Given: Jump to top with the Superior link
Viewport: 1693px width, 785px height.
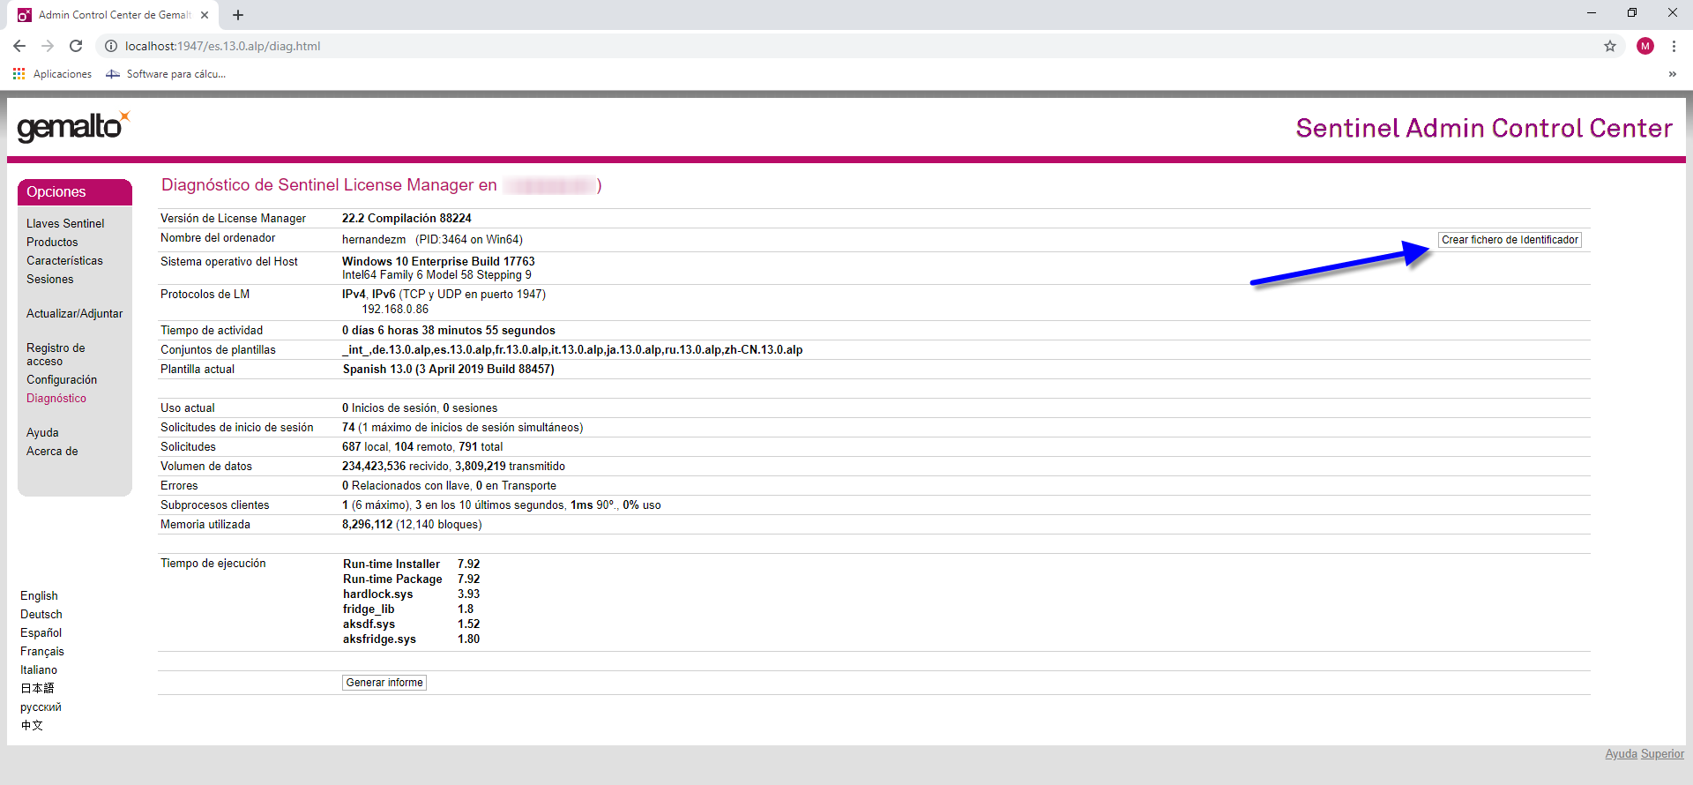Looking at the screenshot, I should pos(1662,754).
